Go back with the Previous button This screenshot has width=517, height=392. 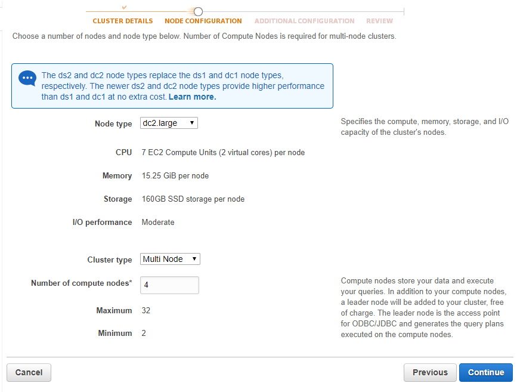point(429,372)
